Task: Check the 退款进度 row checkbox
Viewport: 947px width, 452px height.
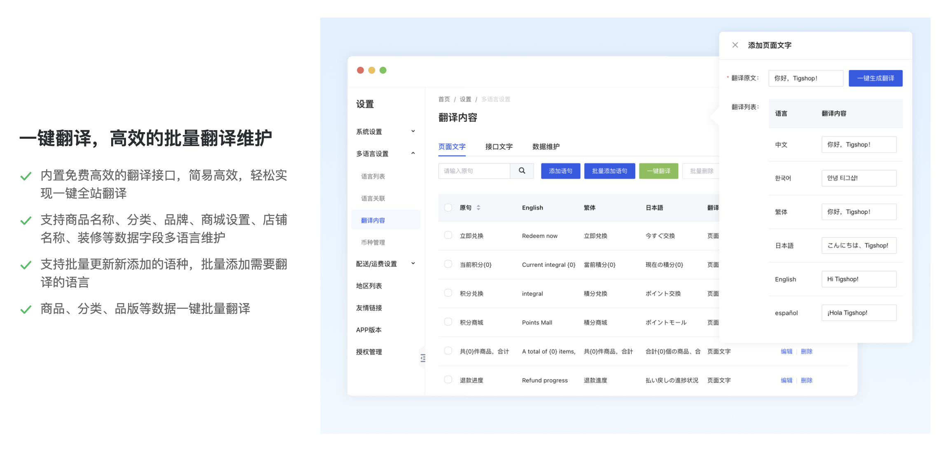Action: [448, 380]
